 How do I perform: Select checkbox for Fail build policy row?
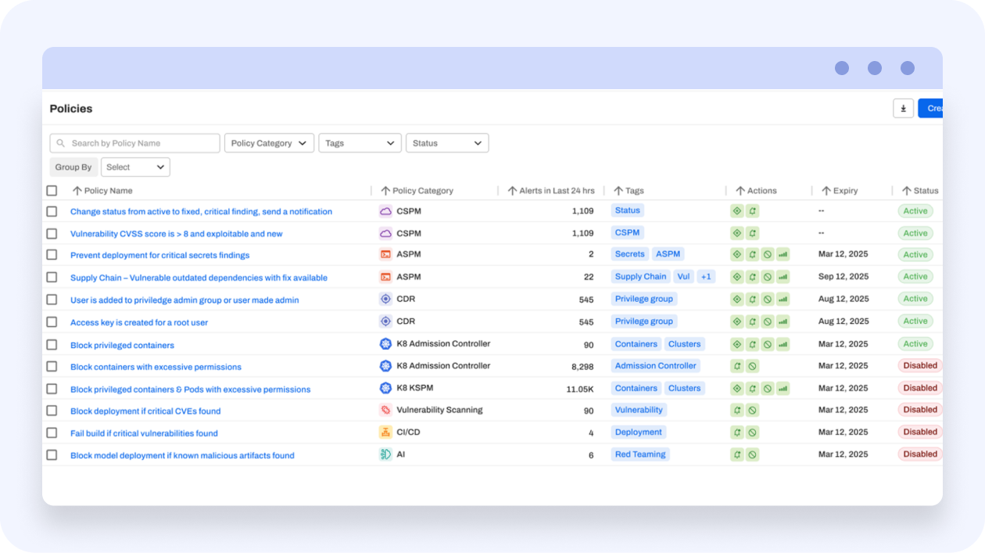52,433
